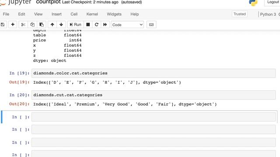The width and height of the screenshot is (280, 157).
Task: Click the Logout button
Action: (273, 2)
